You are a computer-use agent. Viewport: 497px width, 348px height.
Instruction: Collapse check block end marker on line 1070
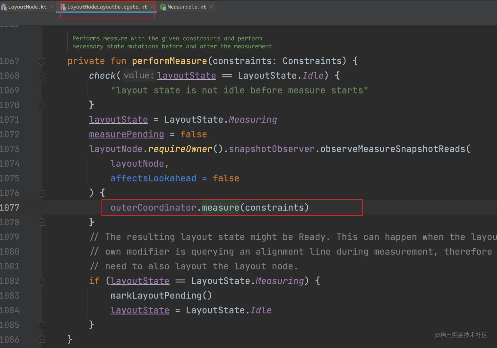(42, 105)
